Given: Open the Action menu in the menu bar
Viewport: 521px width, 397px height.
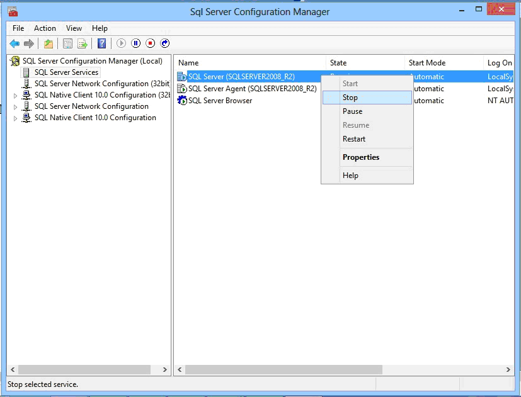Looking at the screenshot, I should point(45,28).
